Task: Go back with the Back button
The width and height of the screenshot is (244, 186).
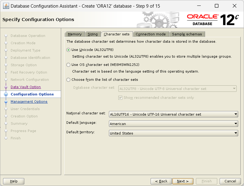Action: [x=161, y=181]
